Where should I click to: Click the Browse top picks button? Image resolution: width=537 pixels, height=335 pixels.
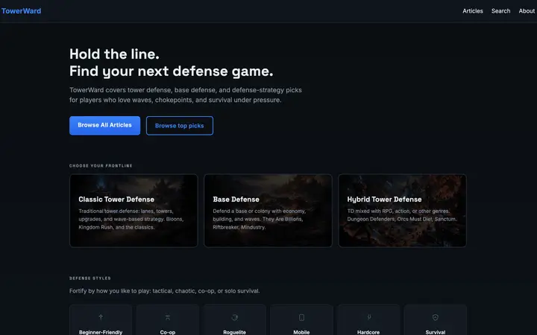(x=179, y=126)
